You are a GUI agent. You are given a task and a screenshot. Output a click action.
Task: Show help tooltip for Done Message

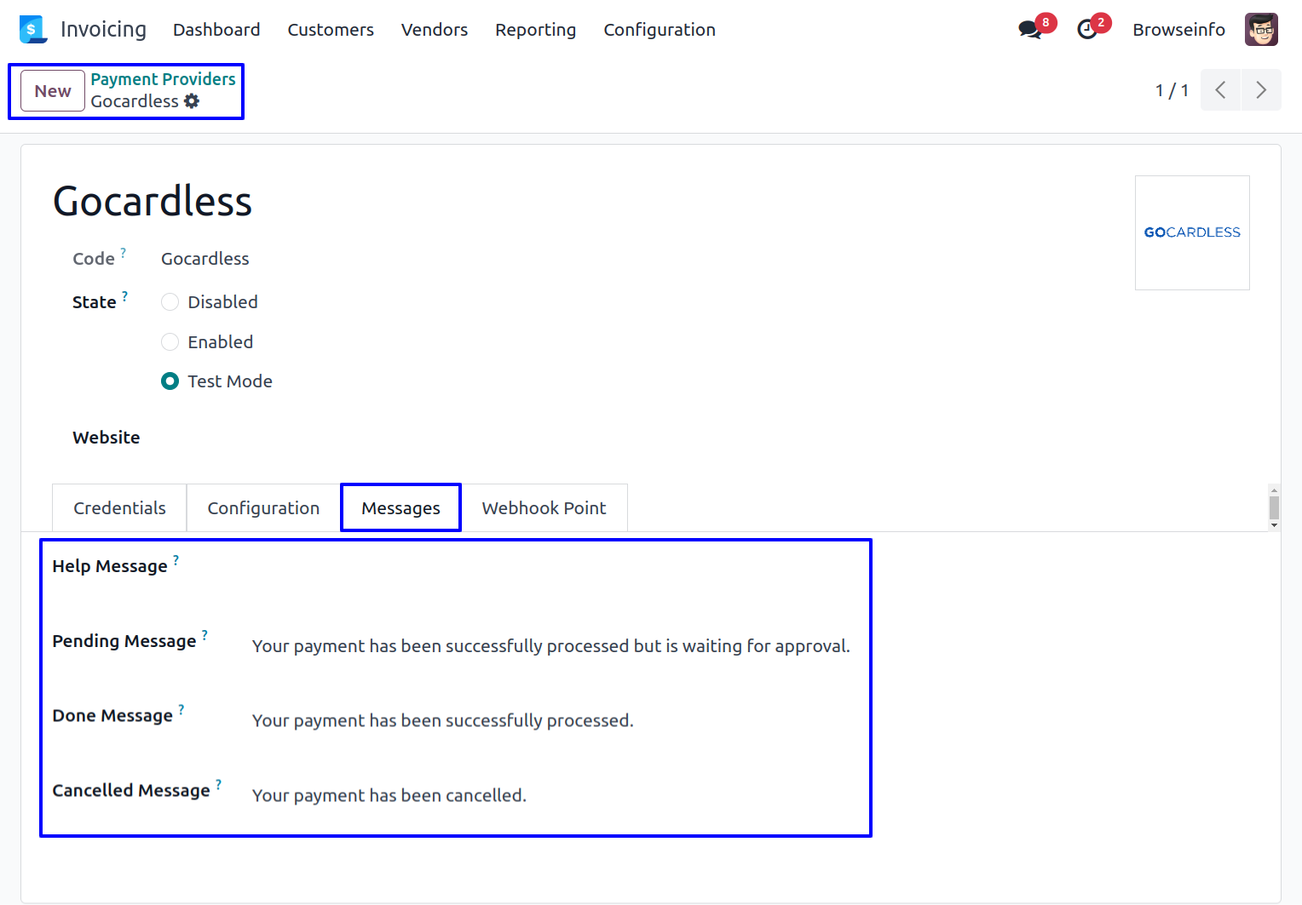(181, 710)
